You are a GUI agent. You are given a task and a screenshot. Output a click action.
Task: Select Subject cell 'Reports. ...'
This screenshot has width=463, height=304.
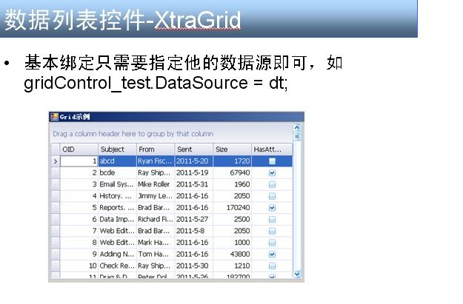(117, 208)
